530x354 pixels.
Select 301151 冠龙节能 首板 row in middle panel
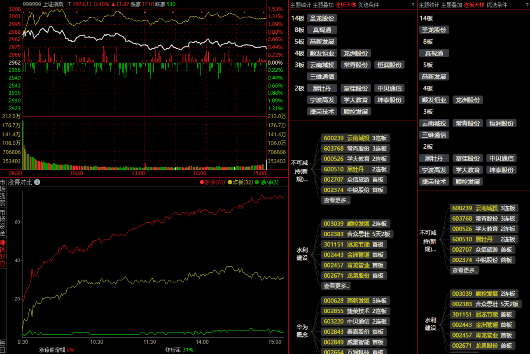[354, 244]
